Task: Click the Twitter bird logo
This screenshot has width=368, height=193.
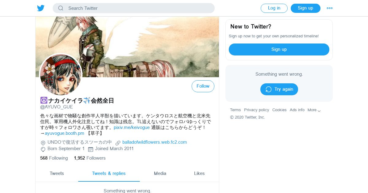Action: pos(41,8)
